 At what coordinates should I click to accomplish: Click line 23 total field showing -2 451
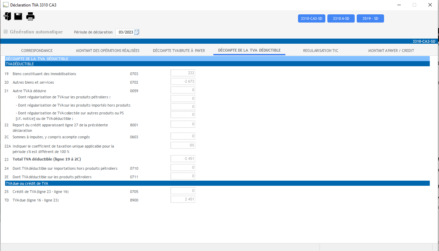pyautogui.click(x=183, y=158)
